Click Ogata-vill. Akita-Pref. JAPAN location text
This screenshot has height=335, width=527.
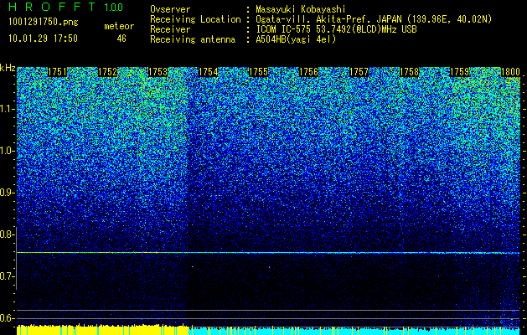point(374,19)
